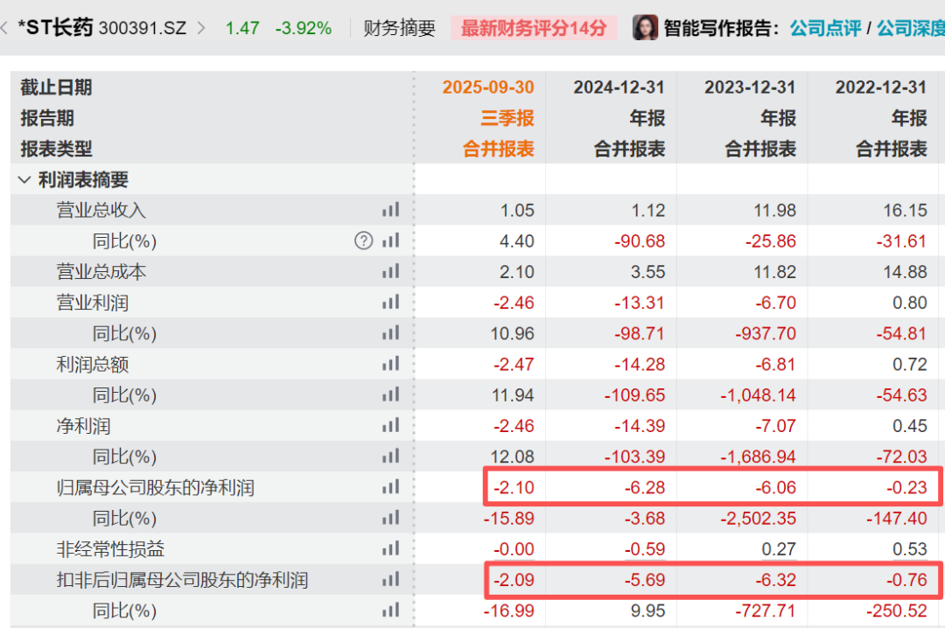
Task: Collapse the 利润表摘要 section
Action: click(24, 179)
